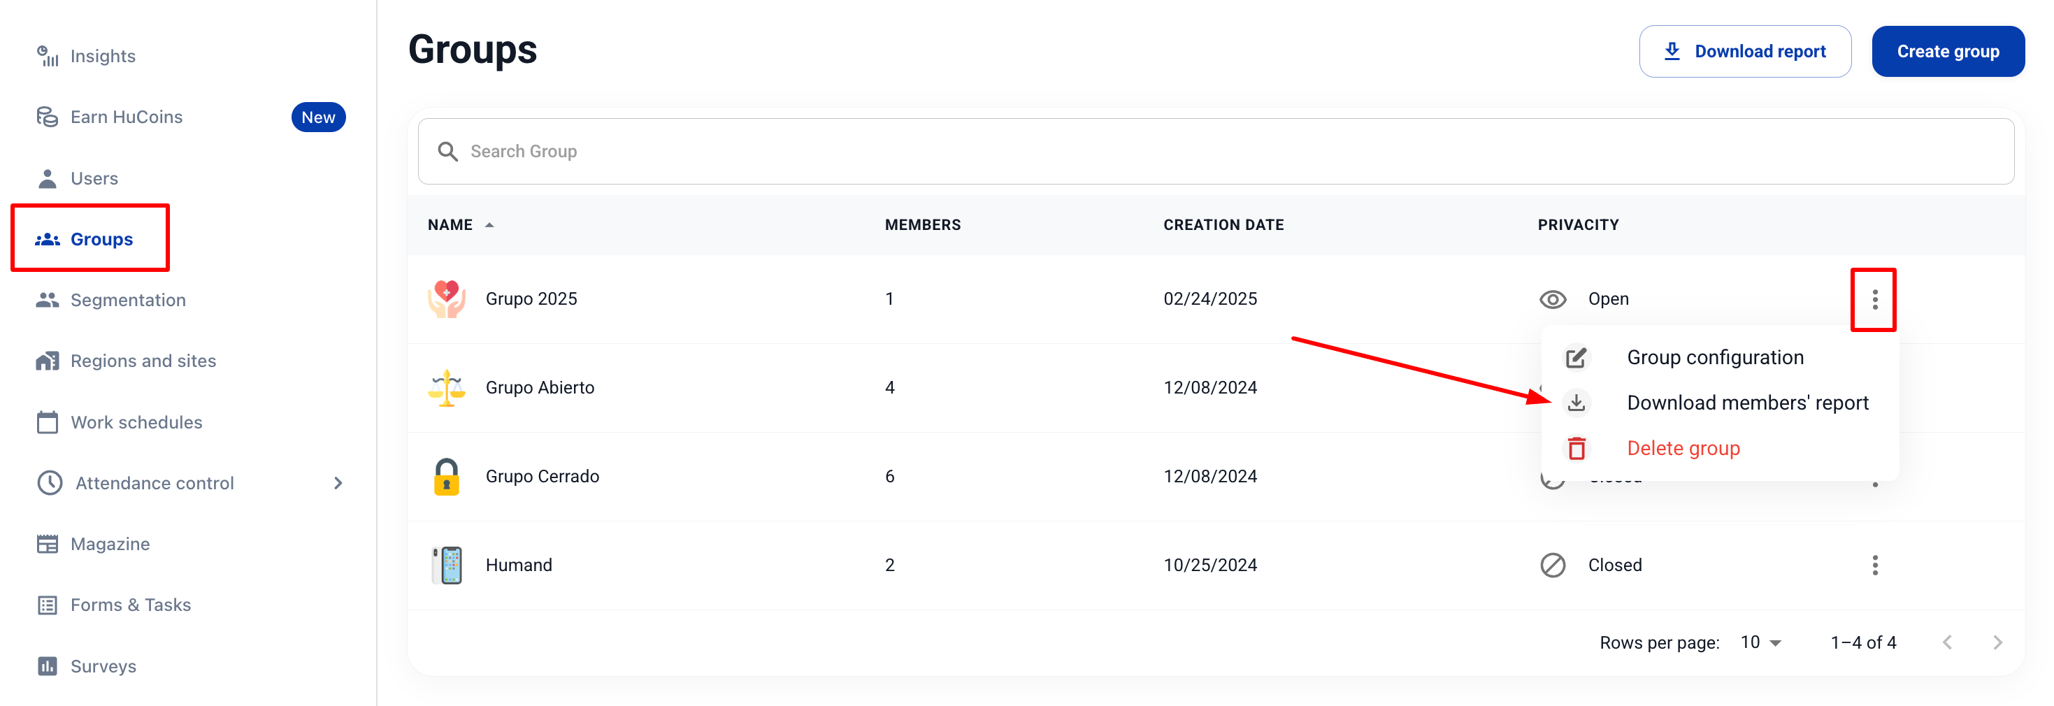This screenshot has width=2054, height=706.
Task: Expand the Attendance control submenu chevron
Action: (x=338, y=483)
